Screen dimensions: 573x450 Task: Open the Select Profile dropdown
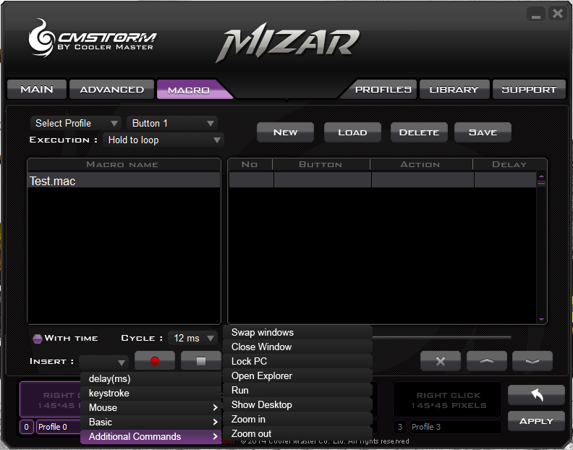[75, 123]
